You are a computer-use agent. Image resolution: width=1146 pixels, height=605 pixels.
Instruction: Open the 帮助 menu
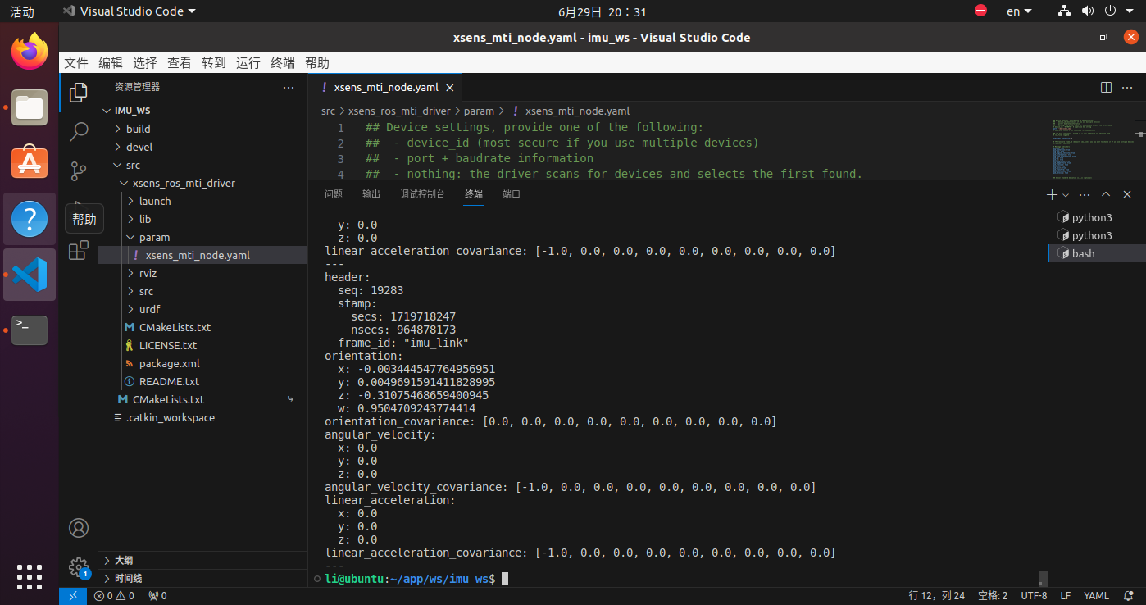click(x=317, y=63)
